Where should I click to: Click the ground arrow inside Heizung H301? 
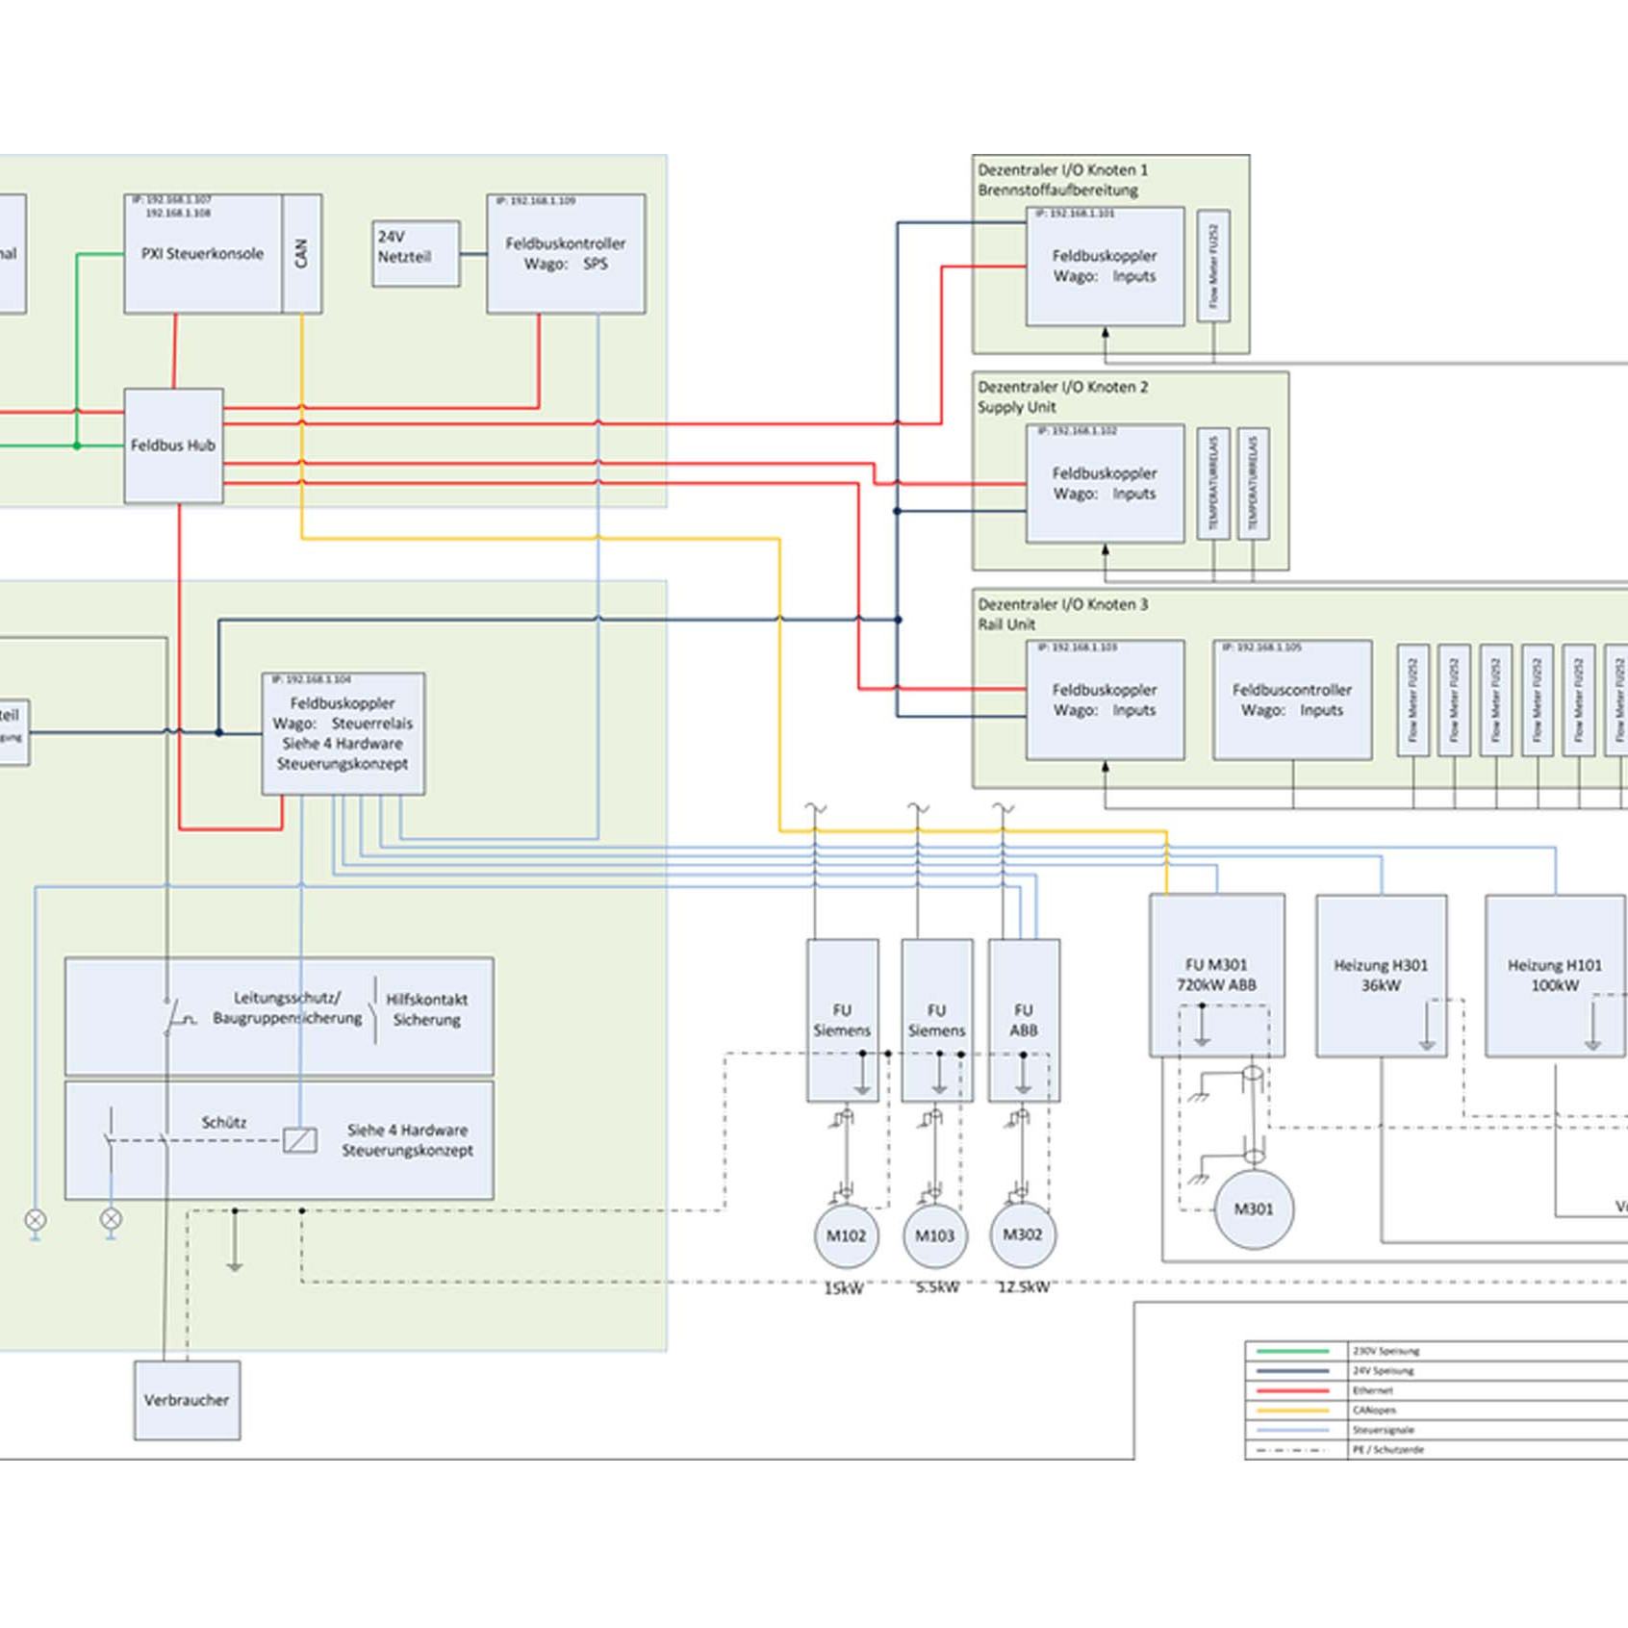tap(1427, 1028)
